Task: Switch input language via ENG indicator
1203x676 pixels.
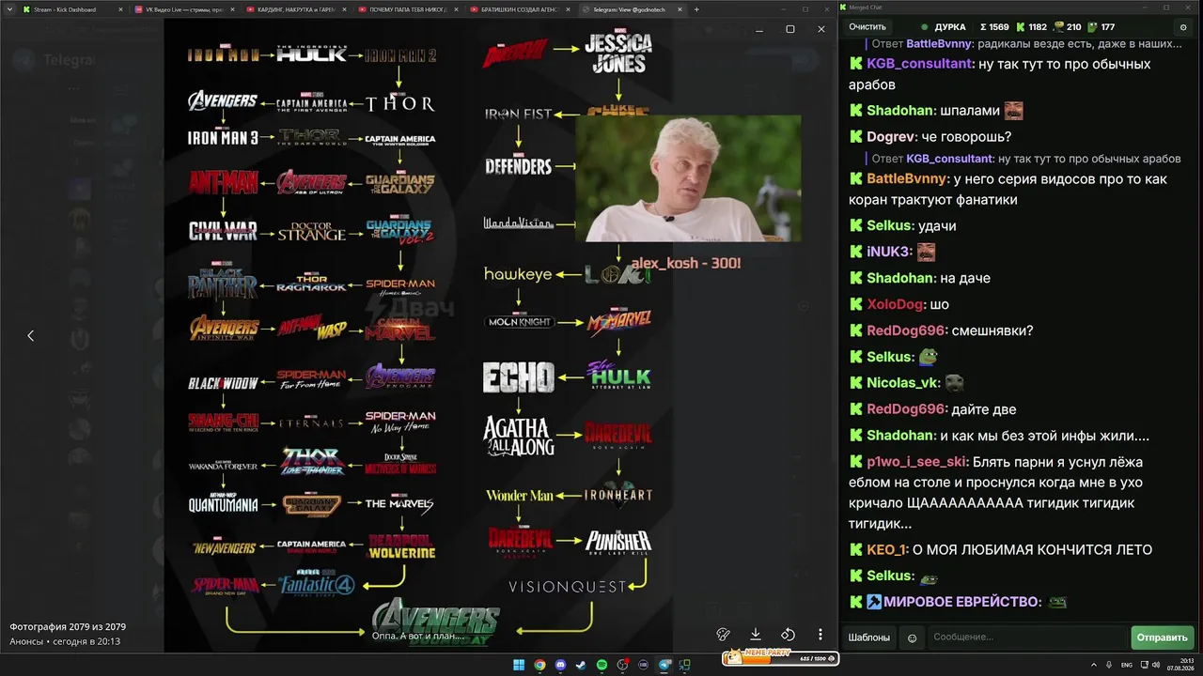Action: click(1127, 665)
